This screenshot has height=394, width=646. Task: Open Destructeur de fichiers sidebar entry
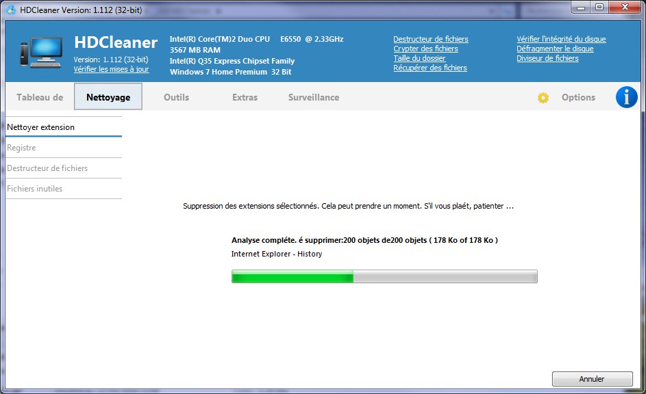click(x=64, y=168)
